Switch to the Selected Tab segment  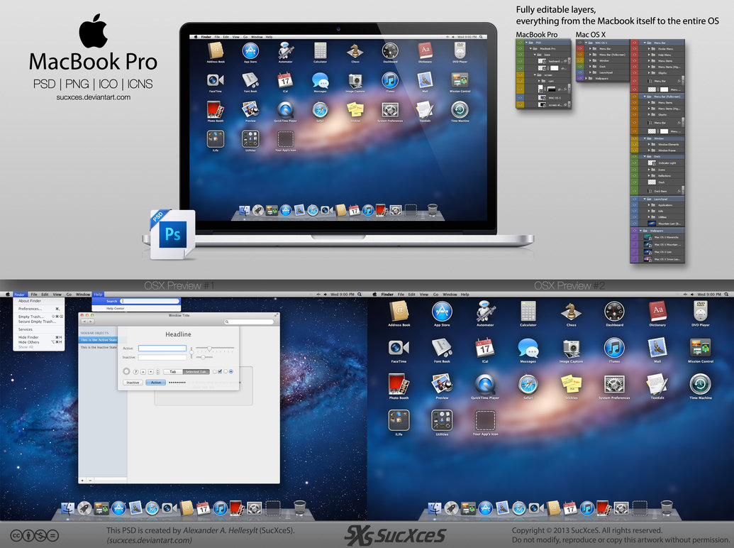point(196,372)
